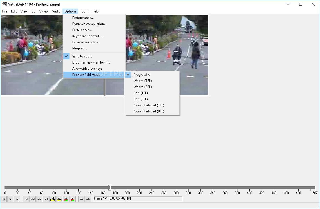Open the File menu
This screenshot has width=320, height=209.
pyautogui.click(x=5, y=11)
